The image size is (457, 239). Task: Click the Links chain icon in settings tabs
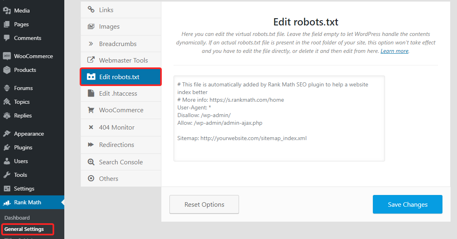tap(91, 10)
